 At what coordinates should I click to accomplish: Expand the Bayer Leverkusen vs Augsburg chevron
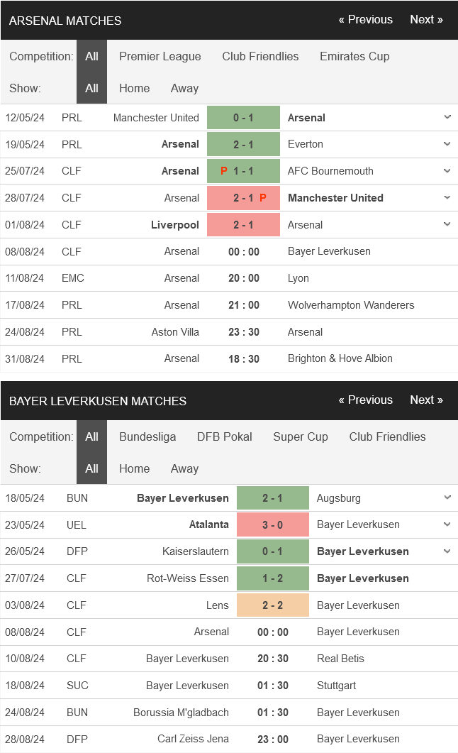(x=447, y=498)
